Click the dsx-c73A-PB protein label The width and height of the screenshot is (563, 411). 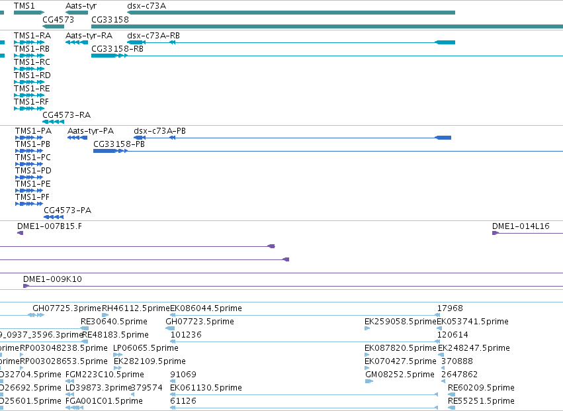[x=159, y=131]
